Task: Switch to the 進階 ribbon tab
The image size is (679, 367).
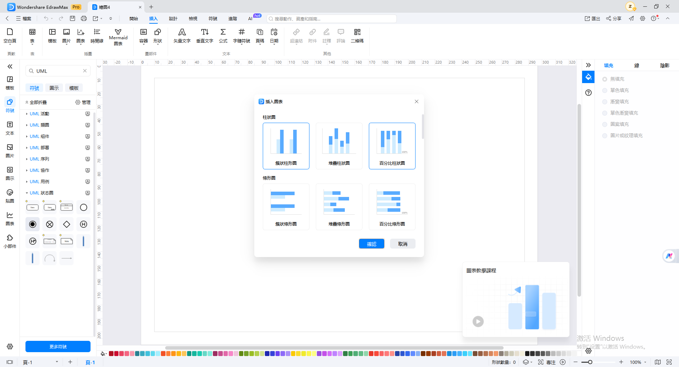Action: click(x=233, y=19)
